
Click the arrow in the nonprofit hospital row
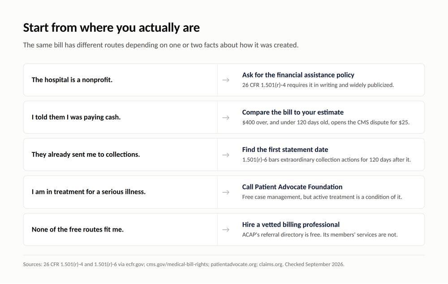pyautogui.click(x=226, y=80)
